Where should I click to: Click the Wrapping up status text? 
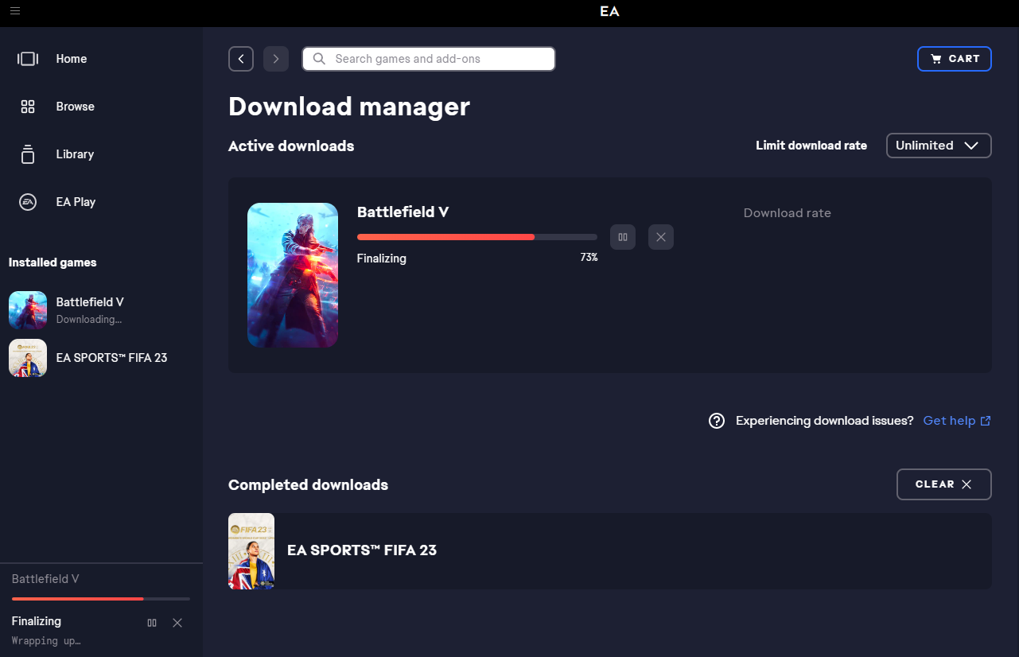(46, 641)
